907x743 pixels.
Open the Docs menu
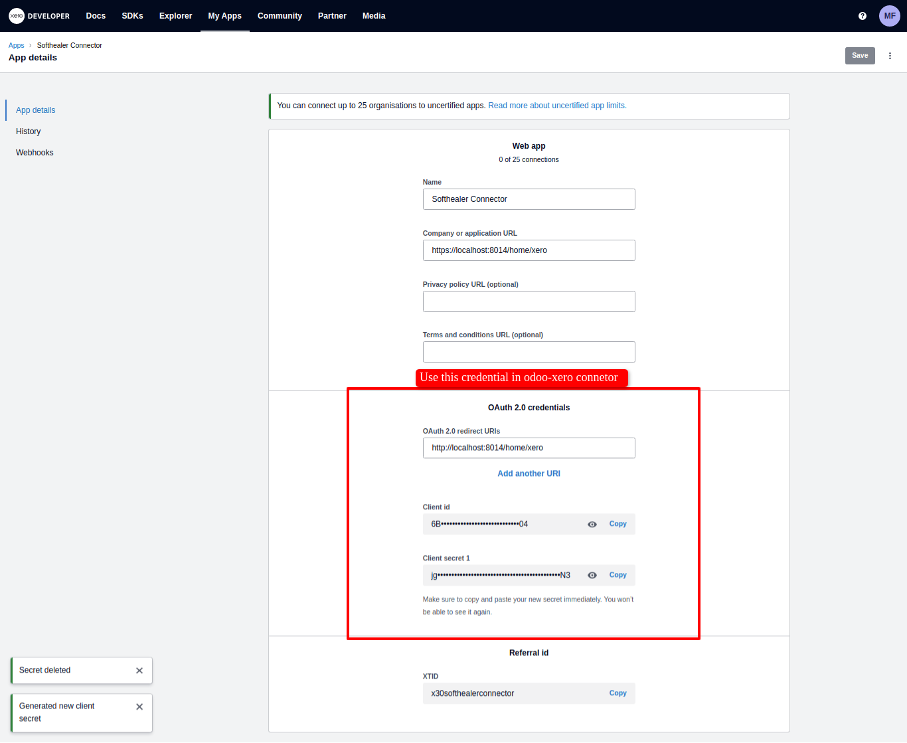pos(96,16)
